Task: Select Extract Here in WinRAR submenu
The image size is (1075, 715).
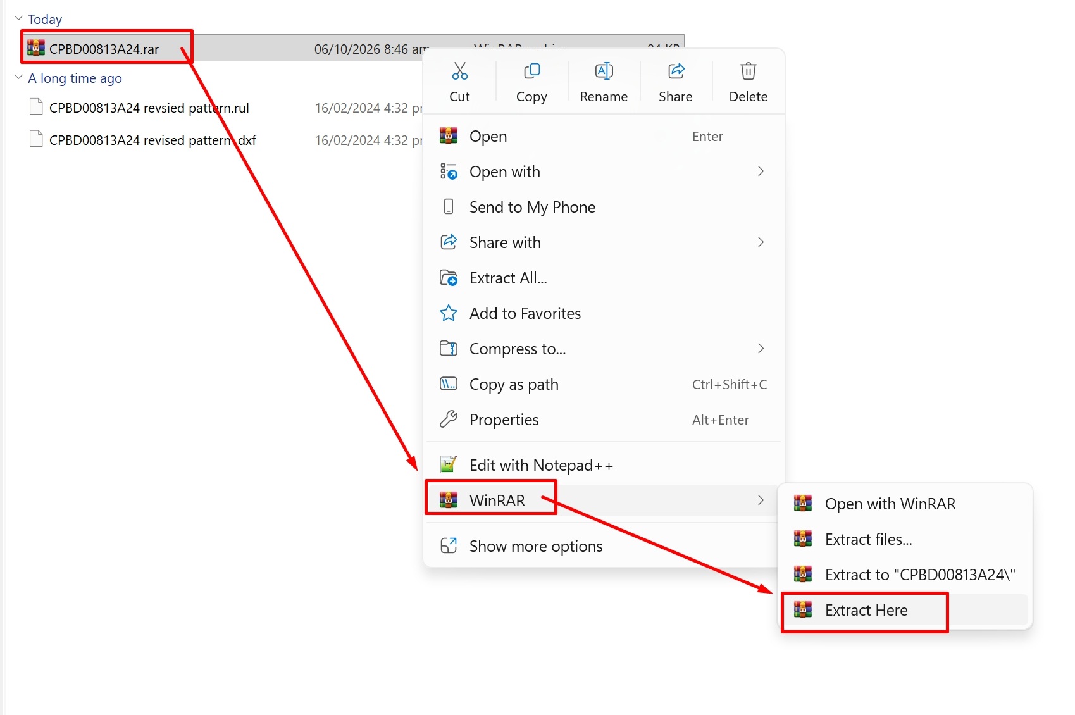Action: coord(905,610)
